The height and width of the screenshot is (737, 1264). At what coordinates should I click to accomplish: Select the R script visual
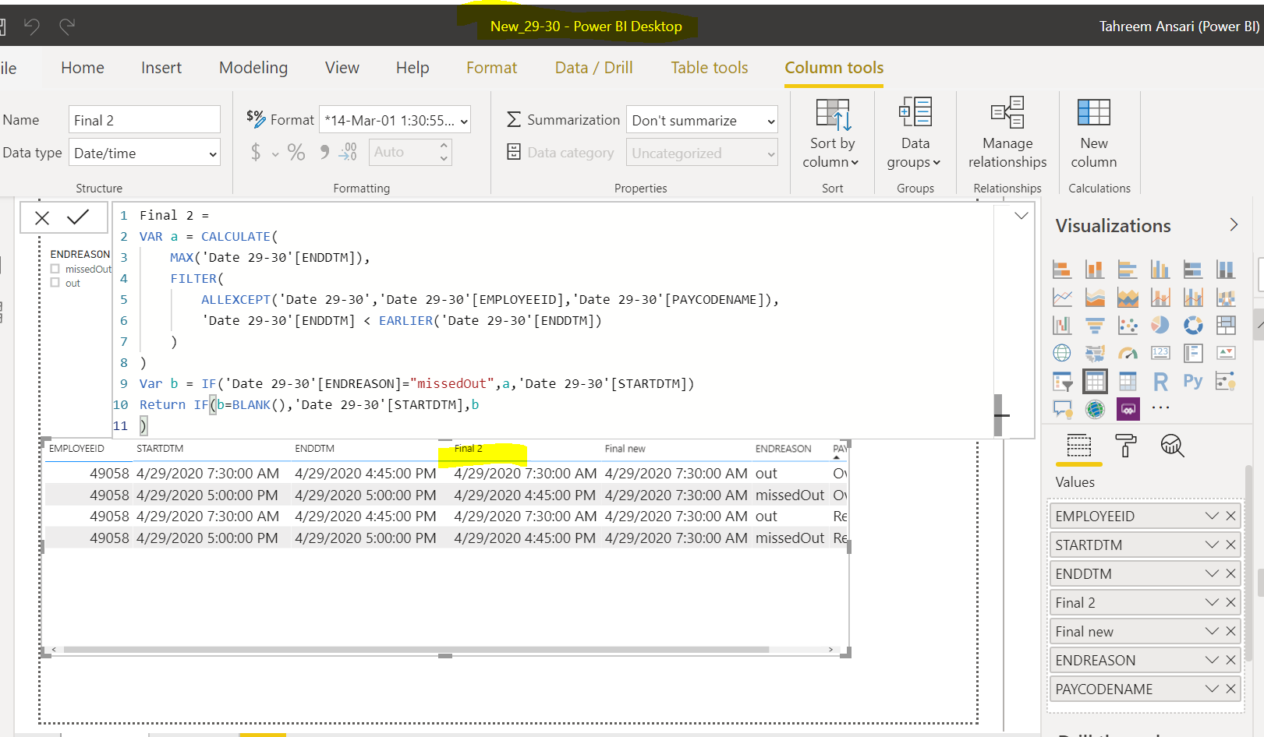coord(1160,381)
